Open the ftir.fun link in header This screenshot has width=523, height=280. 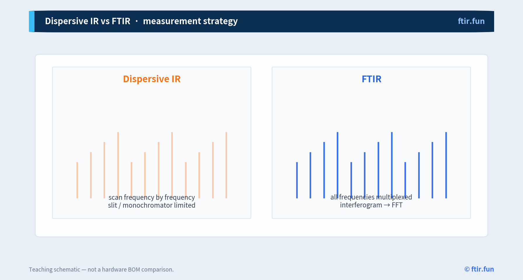pos(471,21)
